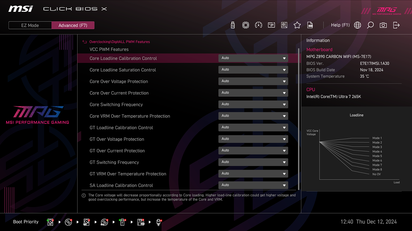Click the info icon beside the help description
This screenshot has height=231, width=412.
[84, 196]
